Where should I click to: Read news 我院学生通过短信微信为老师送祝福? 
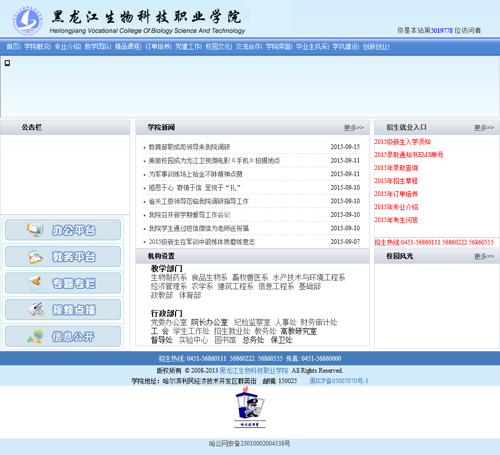(x=198, y=228)
